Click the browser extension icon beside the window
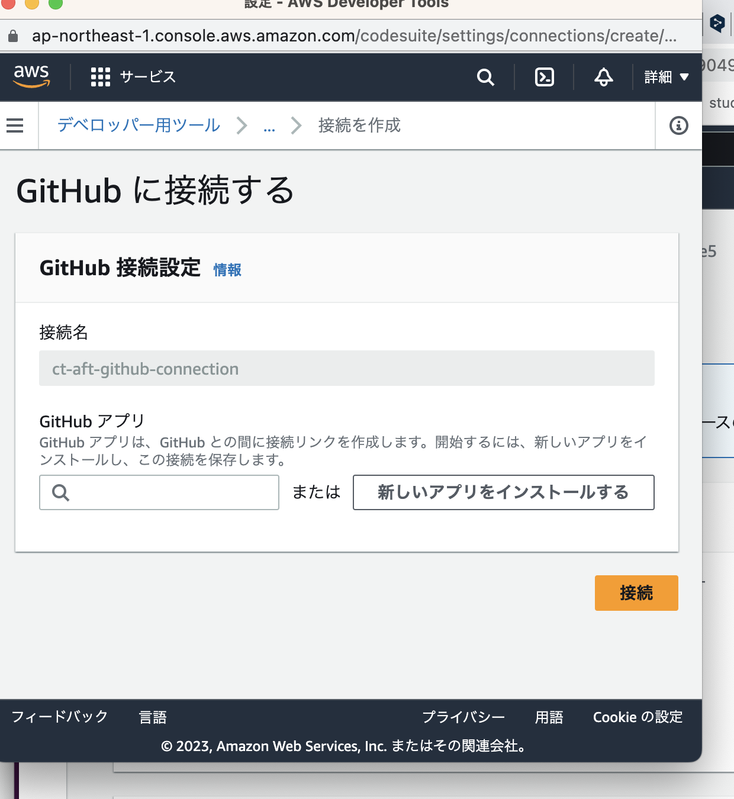This screenshot has width=734, height=799. pos(717,24)
